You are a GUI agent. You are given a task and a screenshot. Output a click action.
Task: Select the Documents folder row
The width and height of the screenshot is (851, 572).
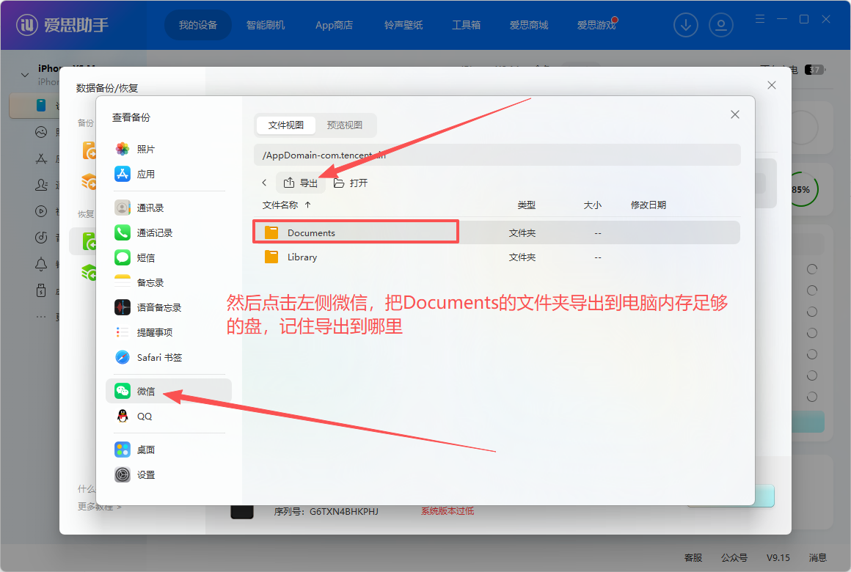(x=496, y=232)
